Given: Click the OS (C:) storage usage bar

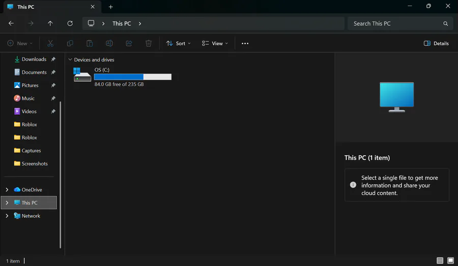Looking at the screenshot, I should click(133, 77).
